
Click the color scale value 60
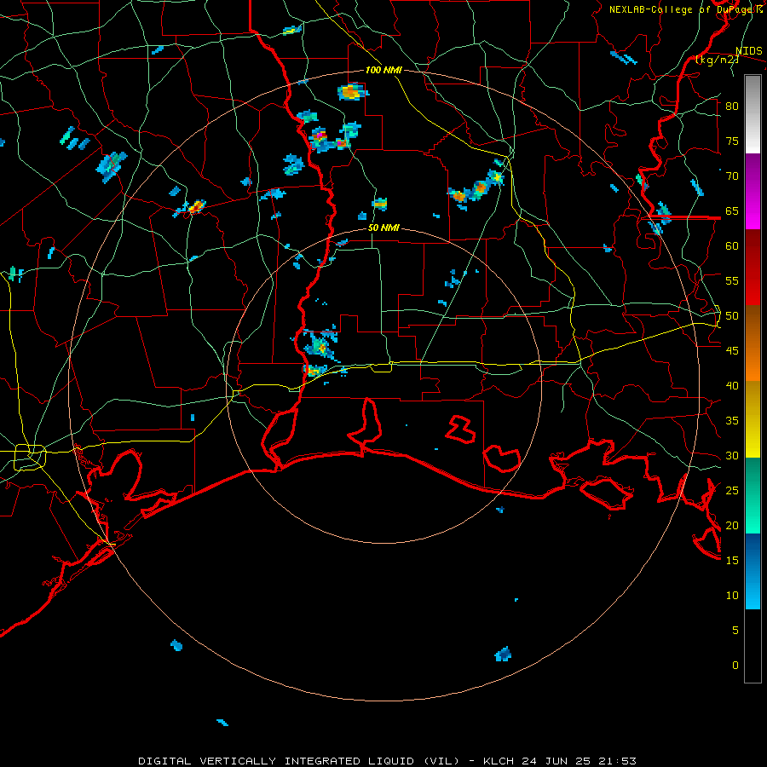point(732,246)
